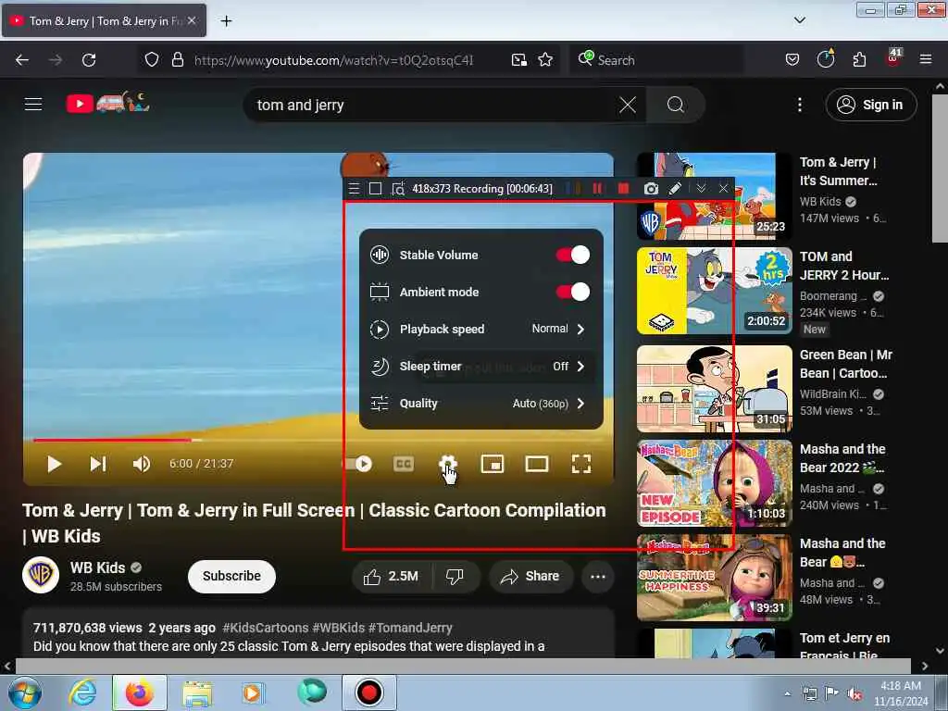Click the YouTube search magnifier button
Screen dimensions: 948x711
pos(675,105)
